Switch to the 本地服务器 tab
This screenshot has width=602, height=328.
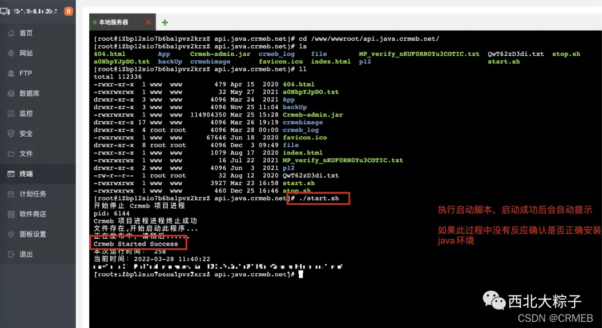[x=122, y=22]
